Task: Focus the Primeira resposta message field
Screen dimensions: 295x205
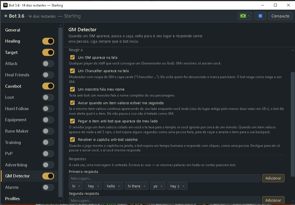Action: click(x=165, y=178)
